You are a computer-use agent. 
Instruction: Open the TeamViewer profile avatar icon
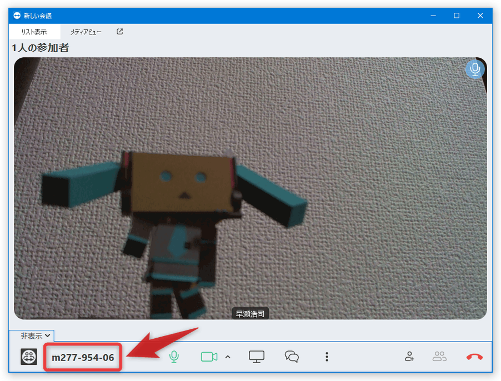29,357
